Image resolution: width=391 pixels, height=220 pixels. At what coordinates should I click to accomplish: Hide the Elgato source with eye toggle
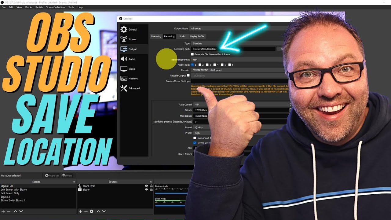[146, 189]
